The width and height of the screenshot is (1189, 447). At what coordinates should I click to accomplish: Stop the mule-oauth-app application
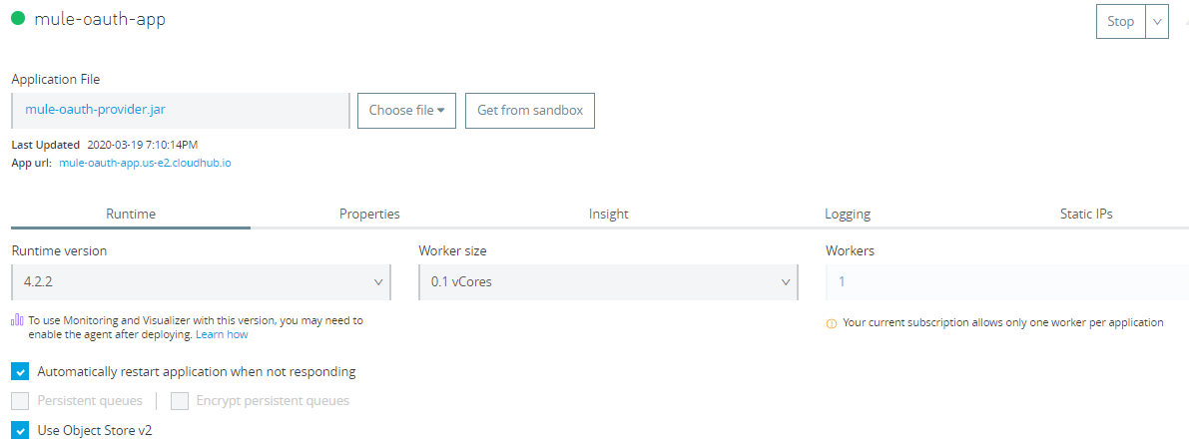click(1120, 21)
